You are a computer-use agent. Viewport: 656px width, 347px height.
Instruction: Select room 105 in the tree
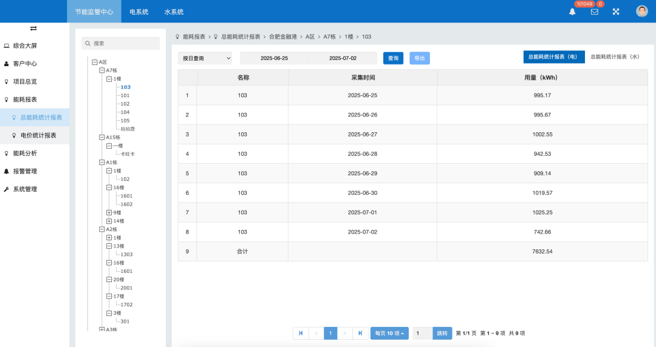pyautogui.click(x=125, y=120)
